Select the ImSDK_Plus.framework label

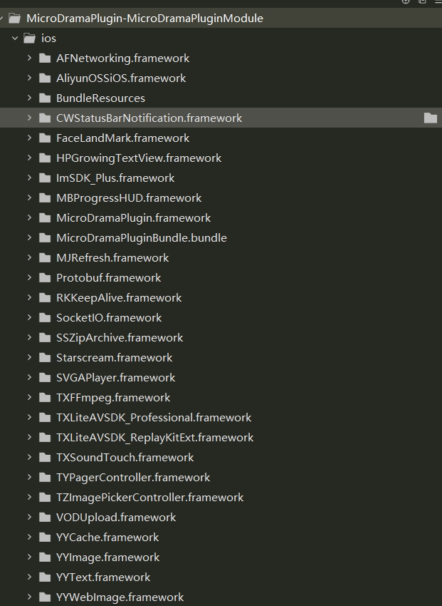(115, 178)
